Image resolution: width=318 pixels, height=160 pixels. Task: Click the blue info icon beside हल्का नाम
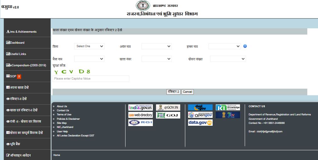click(245, 46)
